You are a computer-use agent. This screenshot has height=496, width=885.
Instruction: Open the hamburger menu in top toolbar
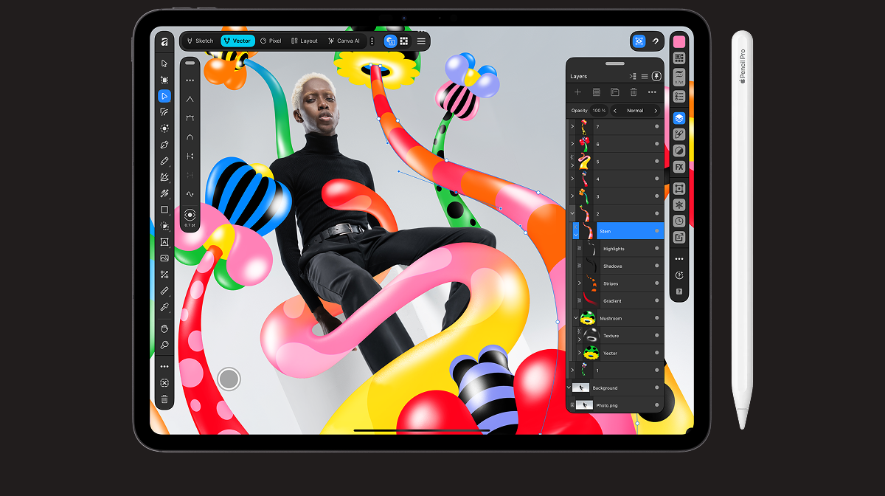[x=421, y=41]
